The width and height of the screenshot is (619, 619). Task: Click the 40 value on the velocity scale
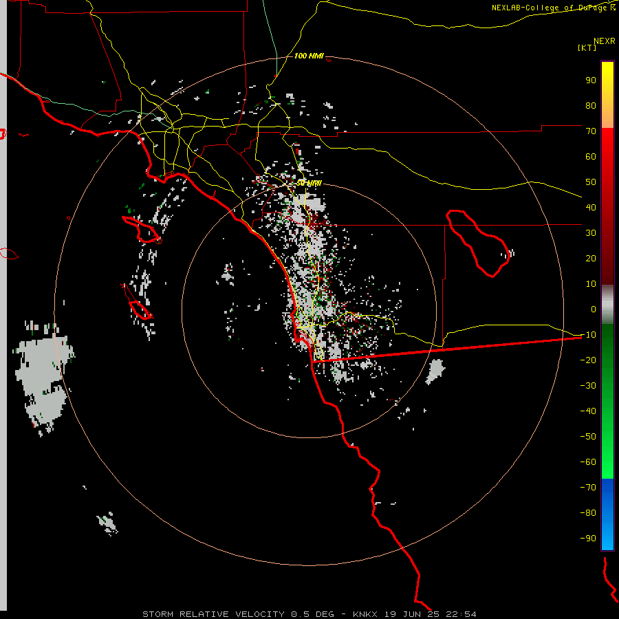coord(591,207)
